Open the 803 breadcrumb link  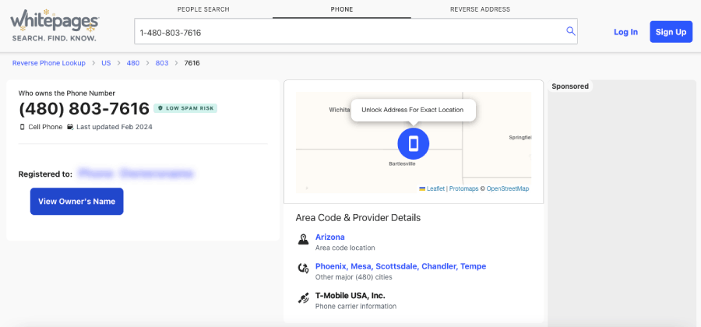point(162,63)
